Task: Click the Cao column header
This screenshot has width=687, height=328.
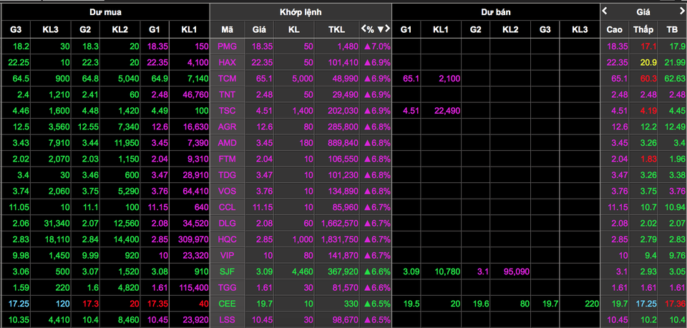Action: (615, 30)
